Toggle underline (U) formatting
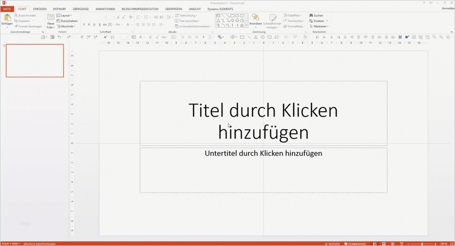The image size is (455, 246). click(94, 25)
